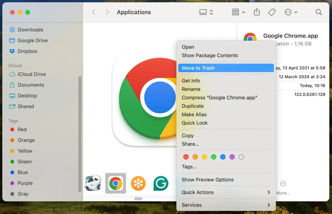This screenshot has height=214, width=332.
Task: Go forward with the right arrow
Action: point(107,12)
